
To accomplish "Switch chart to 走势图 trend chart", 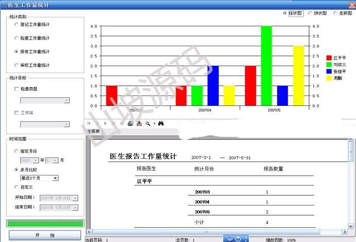I will tap(335, 13).
